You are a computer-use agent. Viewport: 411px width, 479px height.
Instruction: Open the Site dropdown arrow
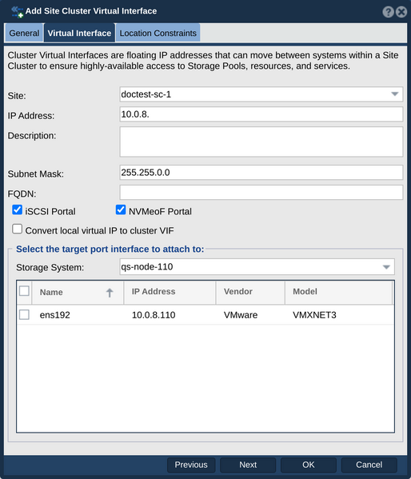pos(395,94)
